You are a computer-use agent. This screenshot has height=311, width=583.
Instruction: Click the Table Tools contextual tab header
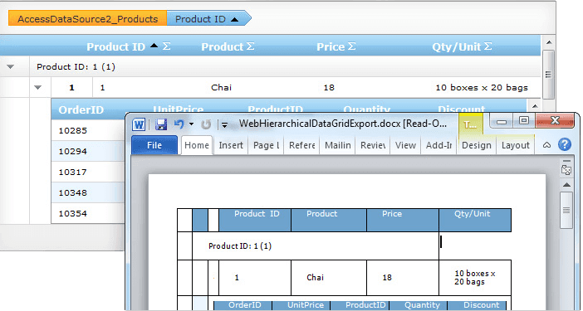(x=471, y=124)
